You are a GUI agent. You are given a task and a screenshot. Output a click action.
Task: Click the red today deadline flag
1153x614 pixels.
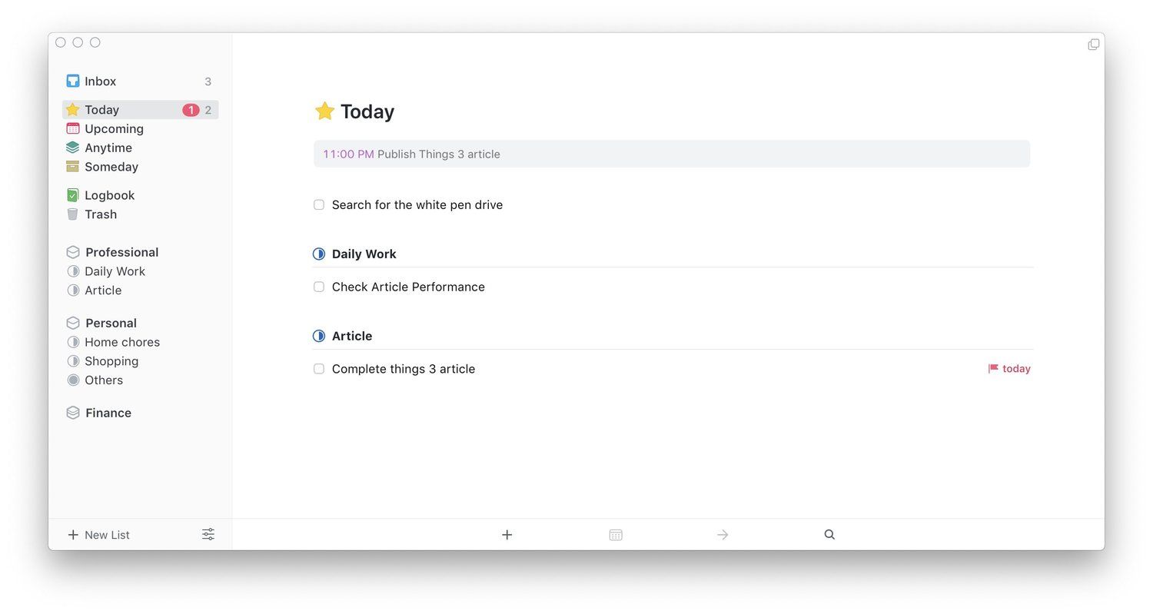1008,369
